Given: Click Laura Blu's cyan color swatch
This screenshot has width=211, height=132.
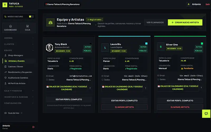Looking at the screenshot, I should click(146, 44).
